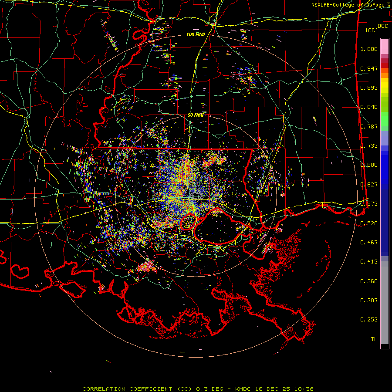Click the 1.000 legend value
Viewport: 392px width, 392px height.
pos(369,49)
